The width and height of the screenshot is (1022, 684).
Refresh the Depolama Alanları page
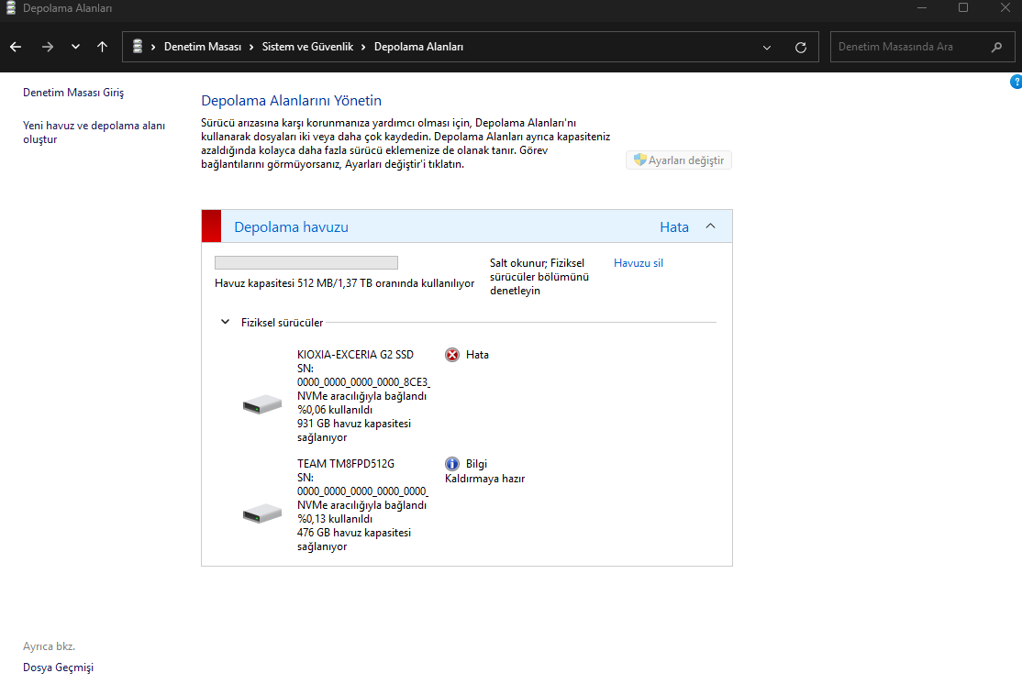[801, 48]
